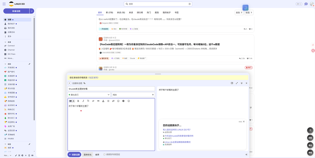Open the Hor... theme dropdown in sidebar footer

8,156
